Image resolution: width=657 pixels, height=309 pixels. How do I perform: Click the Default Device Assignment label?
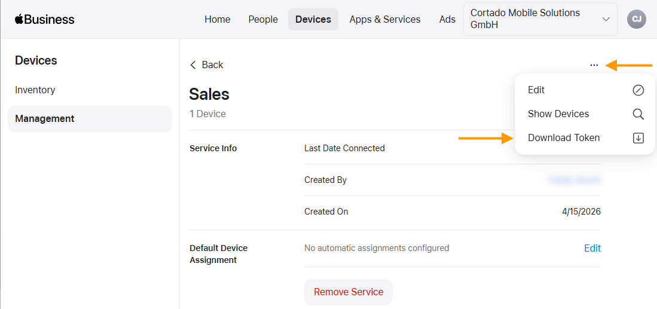219,254
